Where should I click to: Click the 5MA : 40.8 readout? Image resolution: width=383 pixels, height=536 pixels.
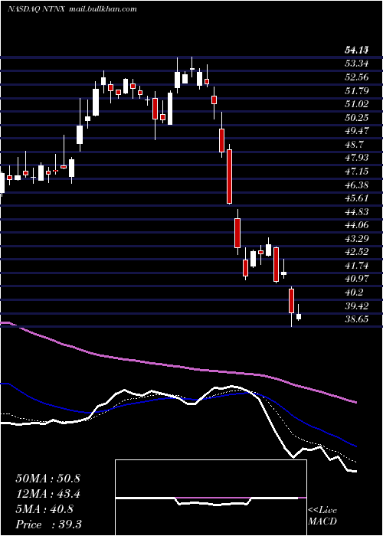pos(44,509)
